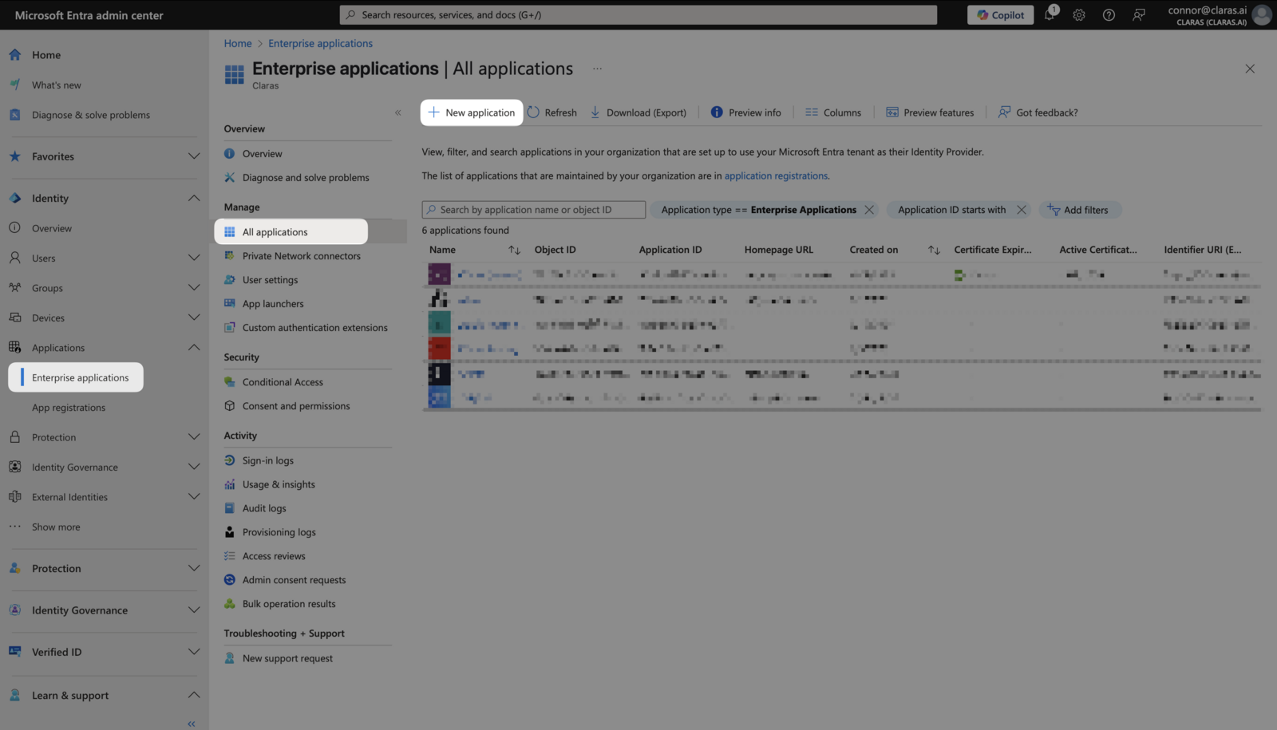Sort by the Name column arrows
This screenshot has height=730, width=1277.
tap(514, 250)
